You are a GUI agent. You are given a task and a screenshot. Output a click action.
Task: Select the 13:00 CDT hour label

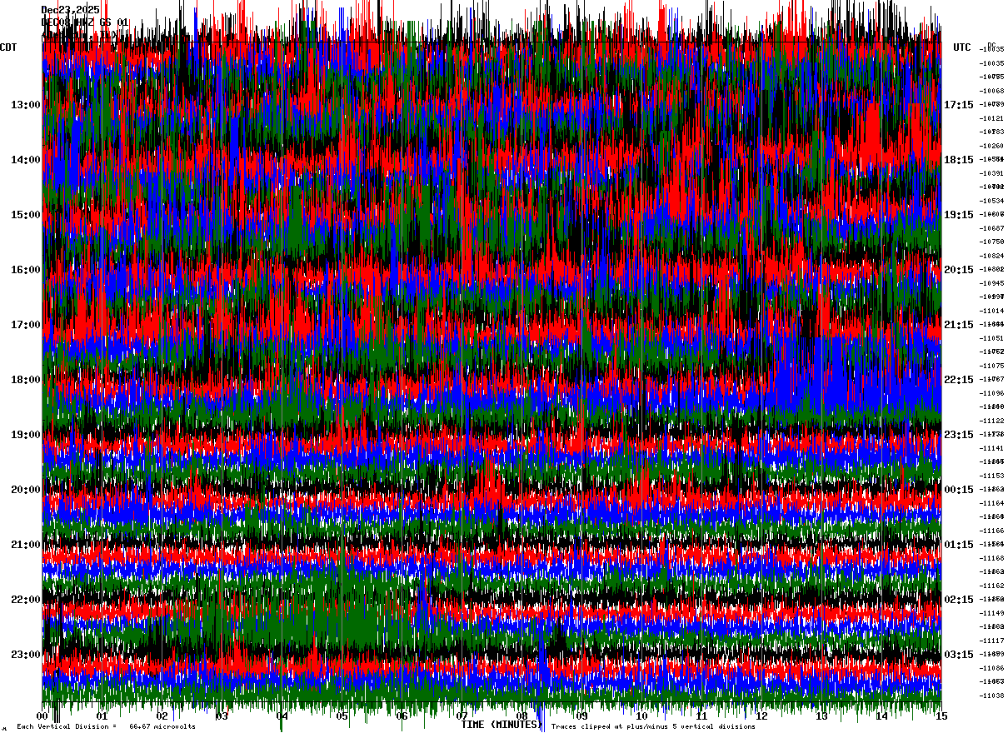[26, 105]
